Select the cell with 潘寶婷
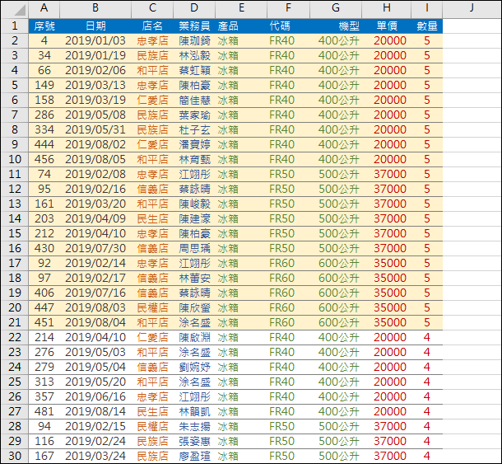 [x=194, y=144]
